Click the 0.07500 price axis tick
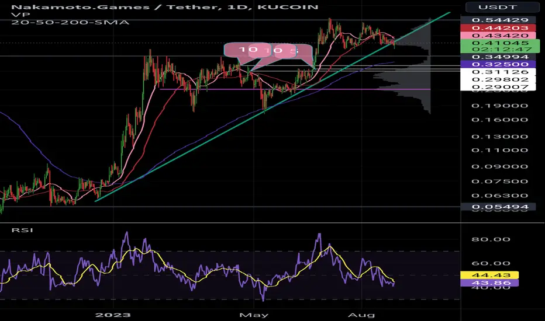The height and width of the screenshot is (321, 545). [500, 181]
